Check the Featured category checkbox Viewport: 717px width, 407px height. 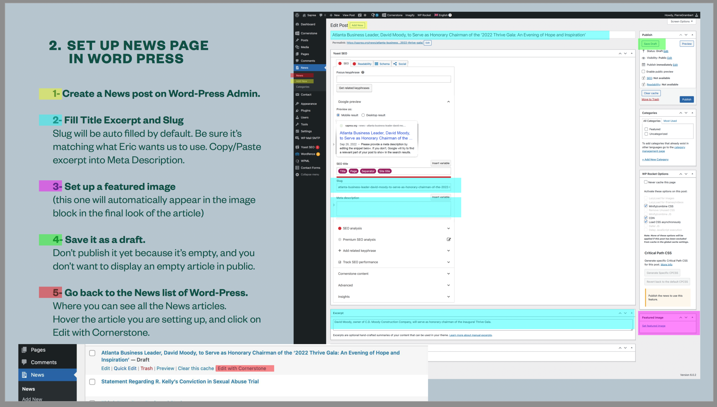(x=646, y=129)
